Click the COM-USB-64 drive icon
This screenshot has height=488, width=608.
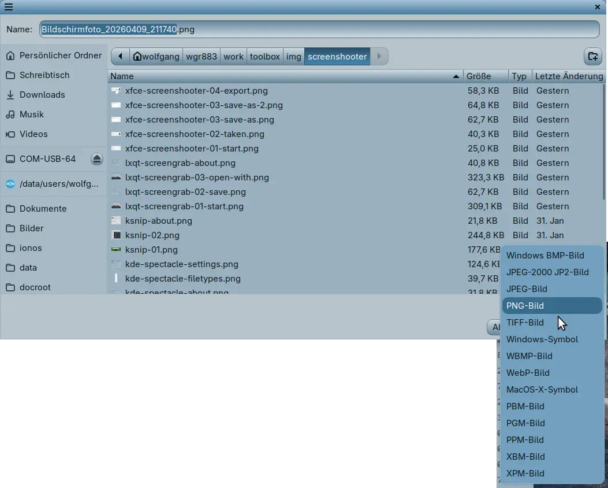pos(10,159)
